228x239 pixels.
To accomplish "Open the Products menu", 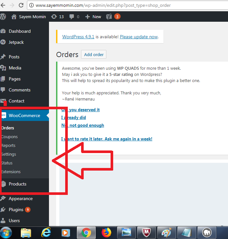I will tap(18, 184).
